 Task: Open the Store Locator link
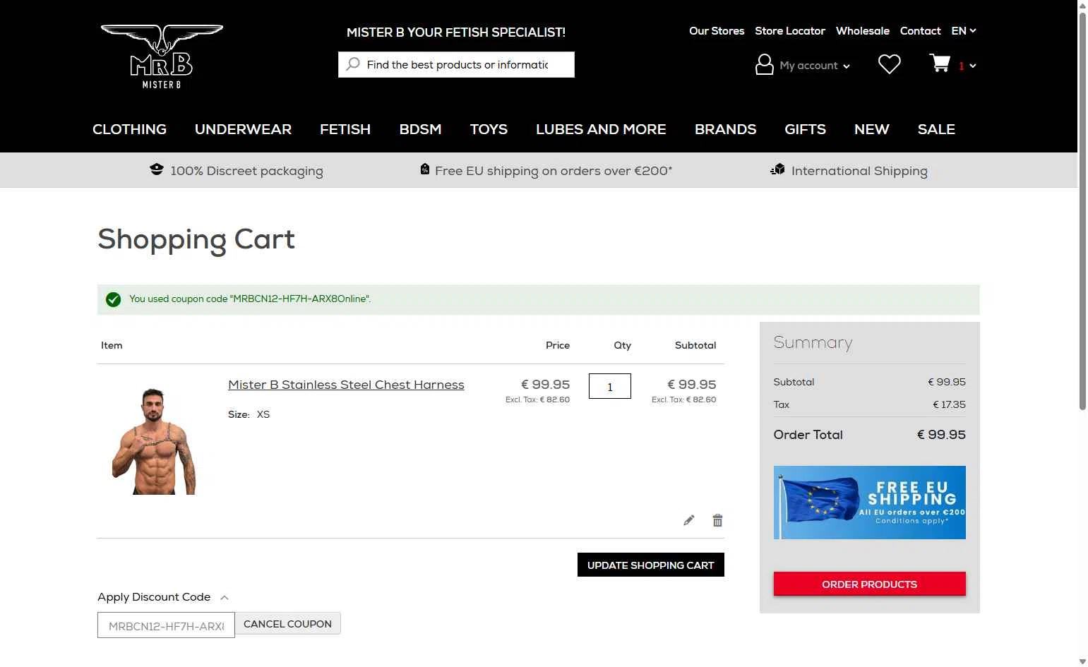coord(790,31)
